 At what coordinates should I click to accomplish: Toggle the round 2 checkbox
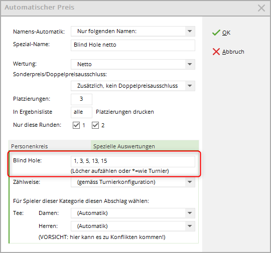point(95,125)
